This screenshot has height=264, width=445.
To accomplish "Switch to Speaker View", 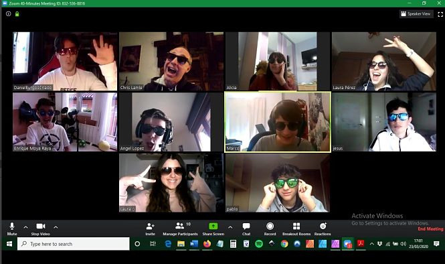I will (416, 13).
